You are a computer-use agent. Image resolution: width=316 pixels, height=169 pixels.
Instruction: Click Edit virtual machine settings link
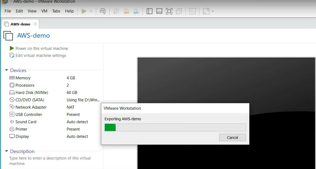(x=41, y=56)
